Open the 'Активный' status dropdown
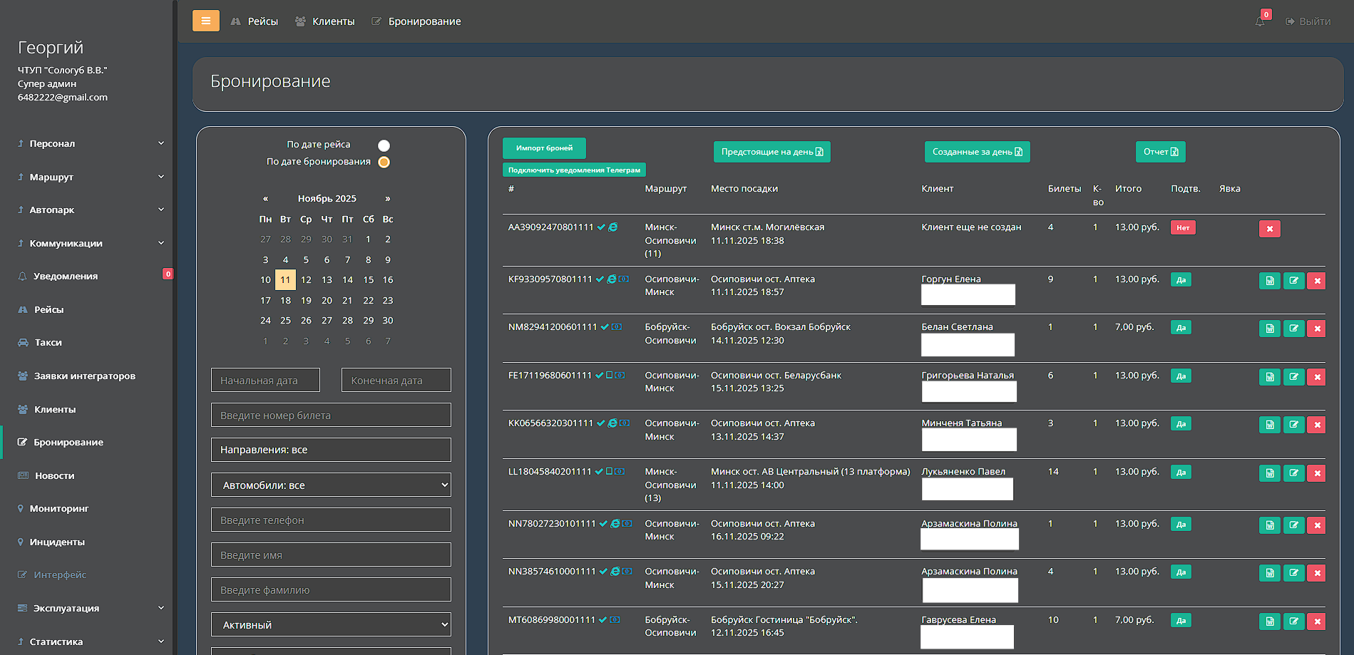 [x=331, y=625]
